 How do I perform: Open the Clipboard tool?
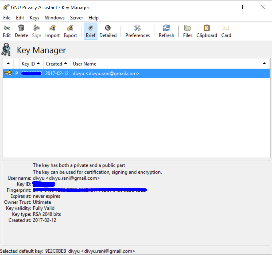coord(207,31)
